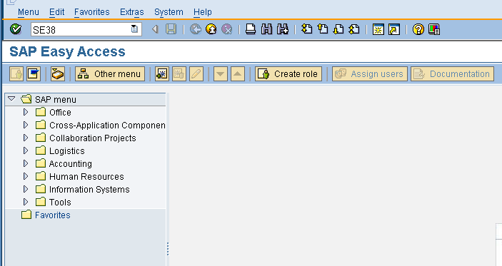Click the Move Favorites Up arrow
This screenshot has width=502, height=266.
[x=238, y=74]
